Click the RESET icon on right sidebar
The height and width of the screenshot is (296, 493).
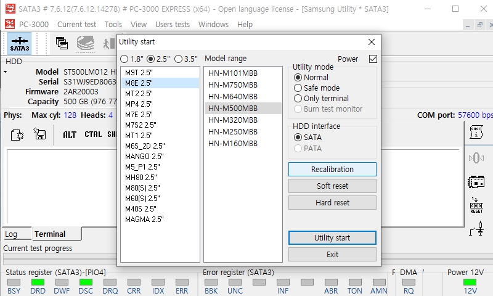[x=476, y=205]
